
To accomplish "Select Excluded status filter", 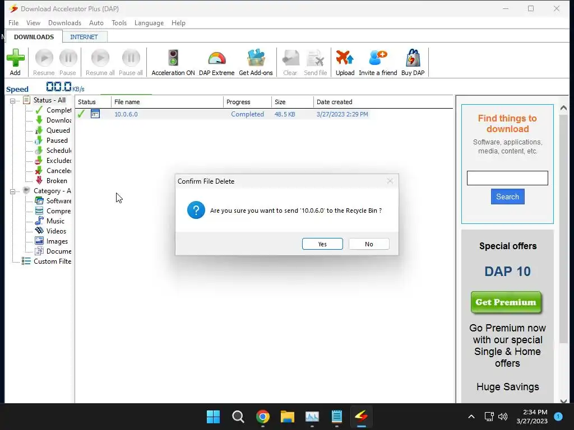I will click(x=53, y=161).
